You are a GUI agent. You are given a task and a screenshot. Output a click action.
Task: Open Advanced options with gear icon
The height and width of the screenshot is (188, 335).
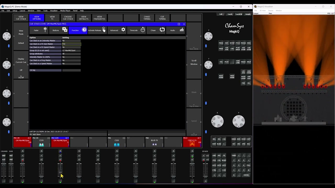coord(117,30)
